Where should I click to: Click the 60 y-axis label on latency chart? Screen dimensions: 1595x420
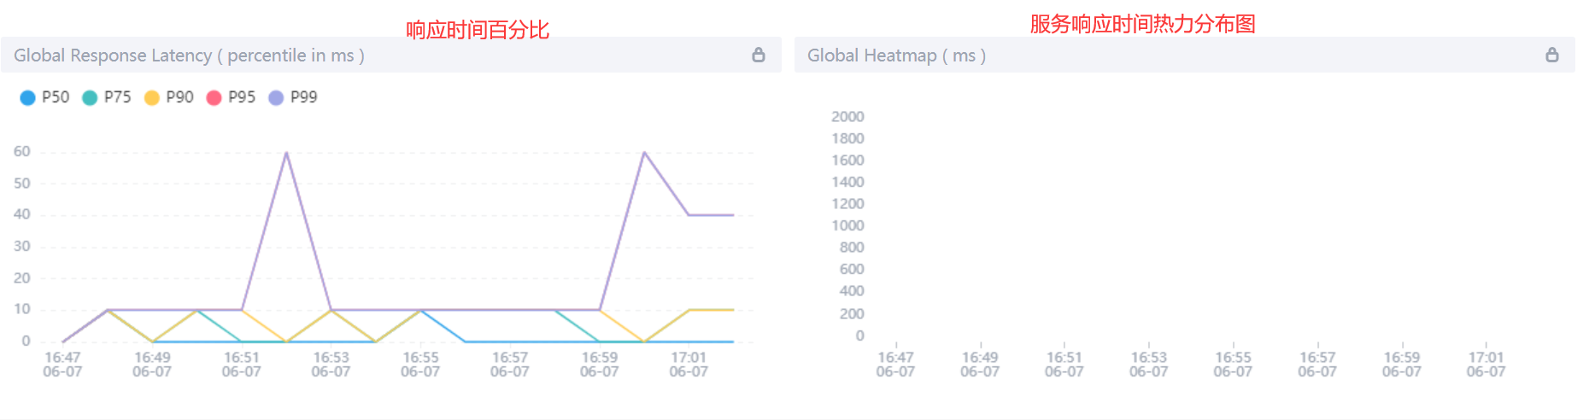(x=22, y=152)
